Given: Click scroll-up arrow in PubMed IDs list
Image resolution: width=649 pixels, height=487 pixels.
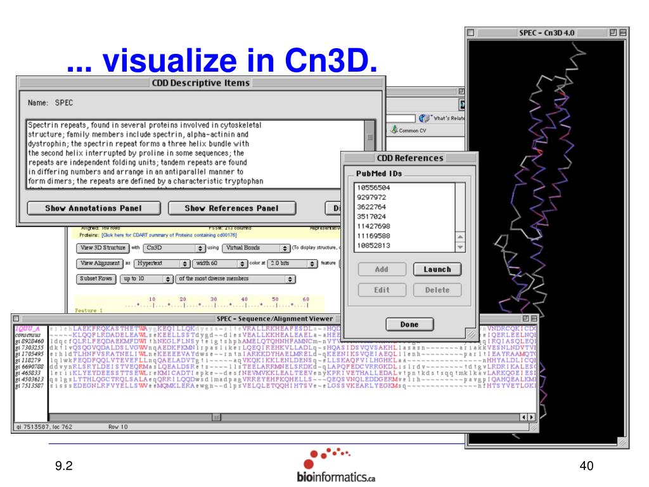Looking at the screenshot, I should pyautogui.click(x=460, y=237).
